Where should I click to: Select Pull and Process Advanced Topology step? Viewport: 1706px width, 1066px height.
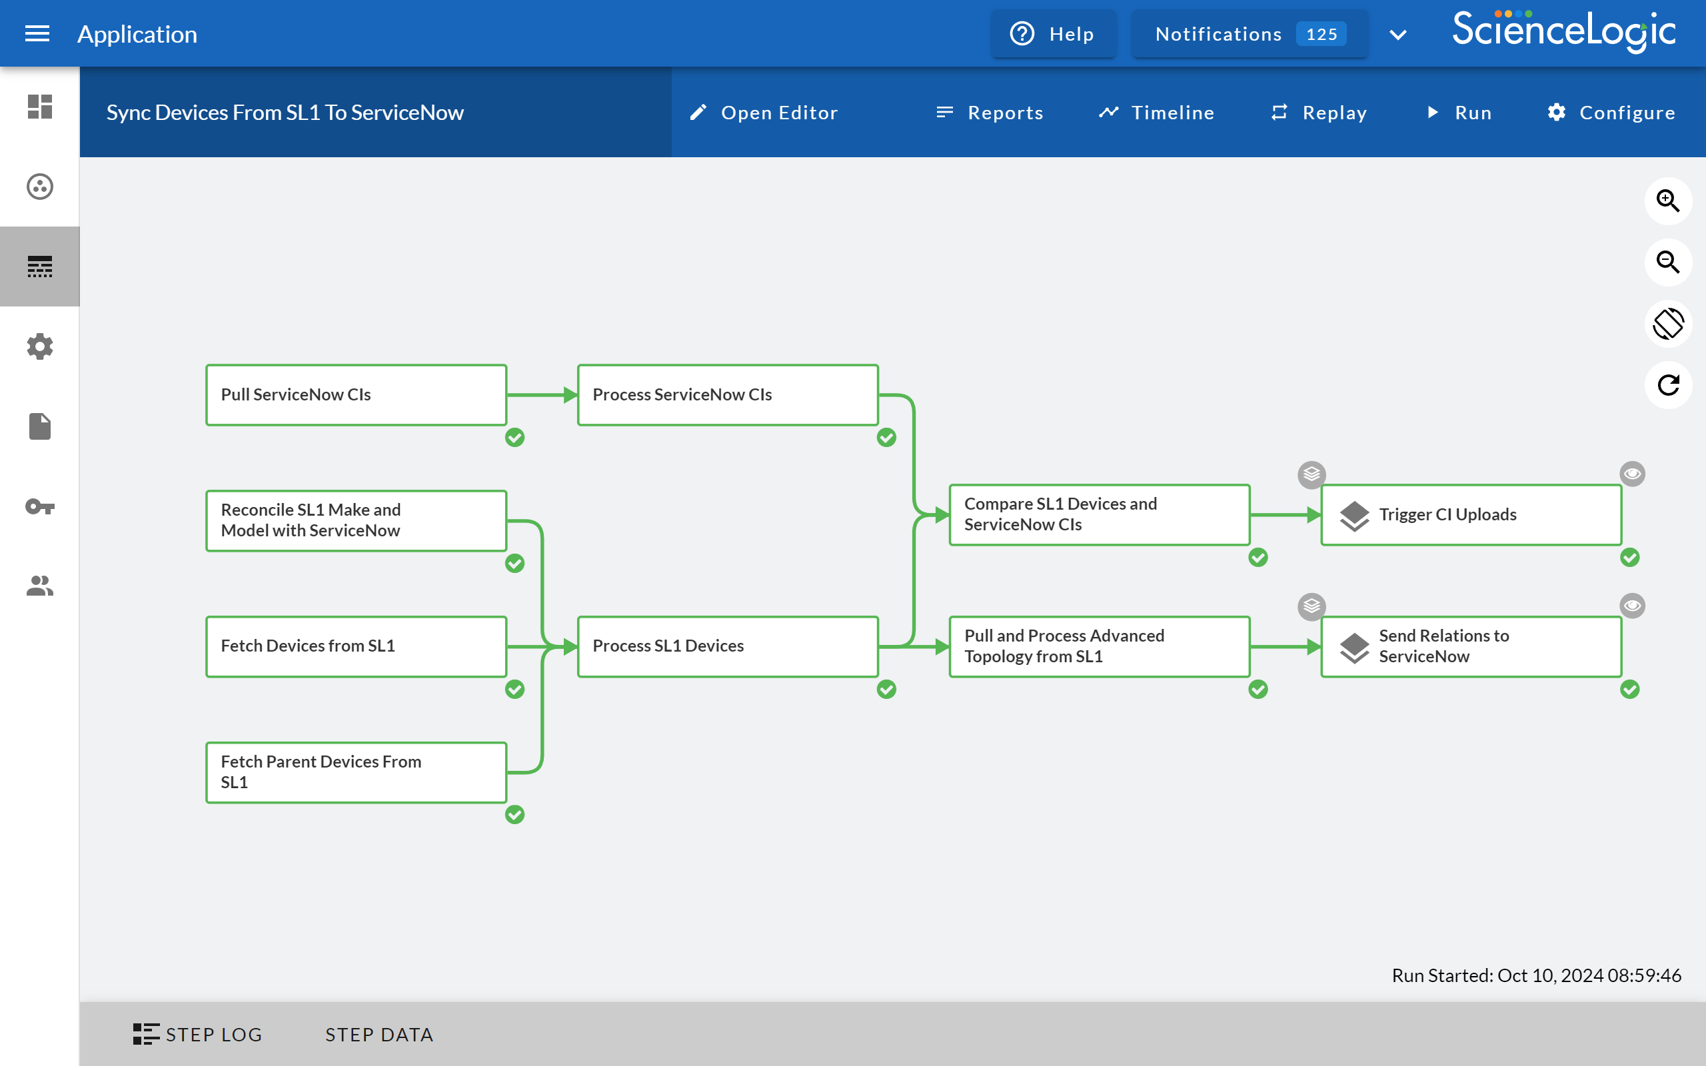tap(1099, 646)
